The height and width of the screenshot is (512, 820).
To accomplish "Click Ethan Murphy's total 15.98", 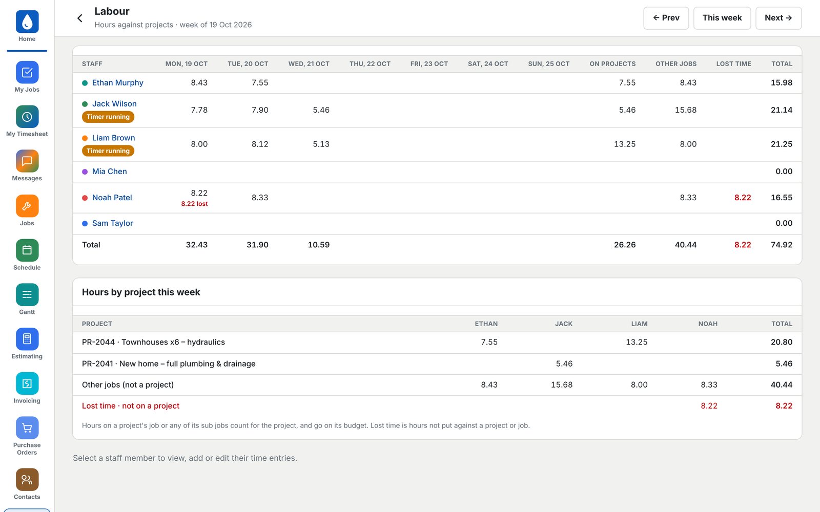I will pos(782,83).
